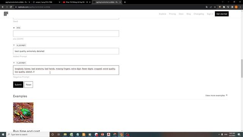Click the ENG language indicator

(x=226, y=134)
